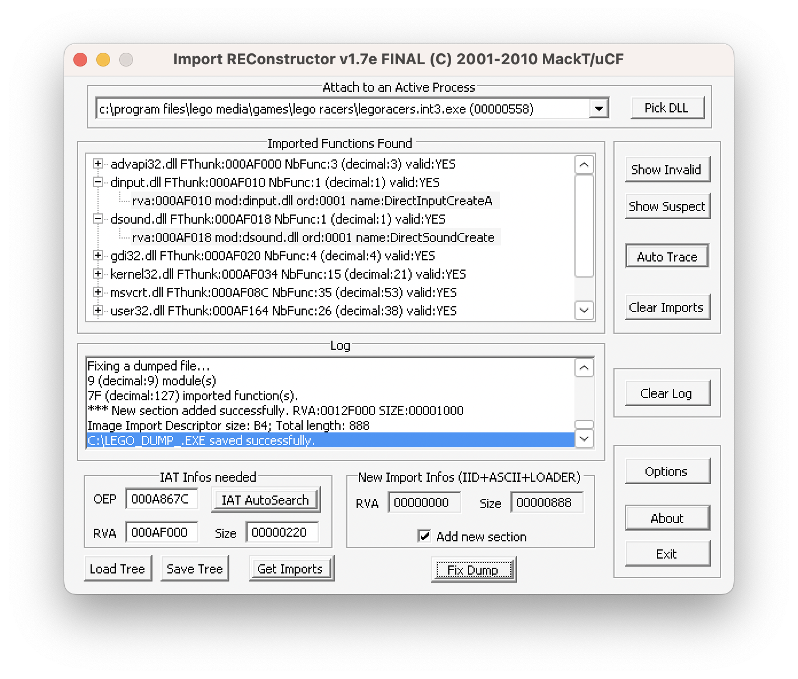The height and width of the screenshot is (679, 798).
Task: Click New Import RVA field 00000000
Action: (x=424, y=502)
